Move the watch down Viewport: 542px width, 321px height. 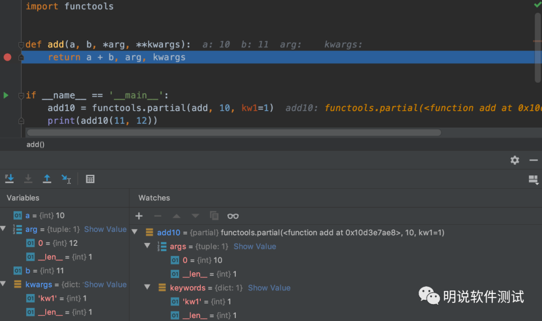click(x=195, y=216)
